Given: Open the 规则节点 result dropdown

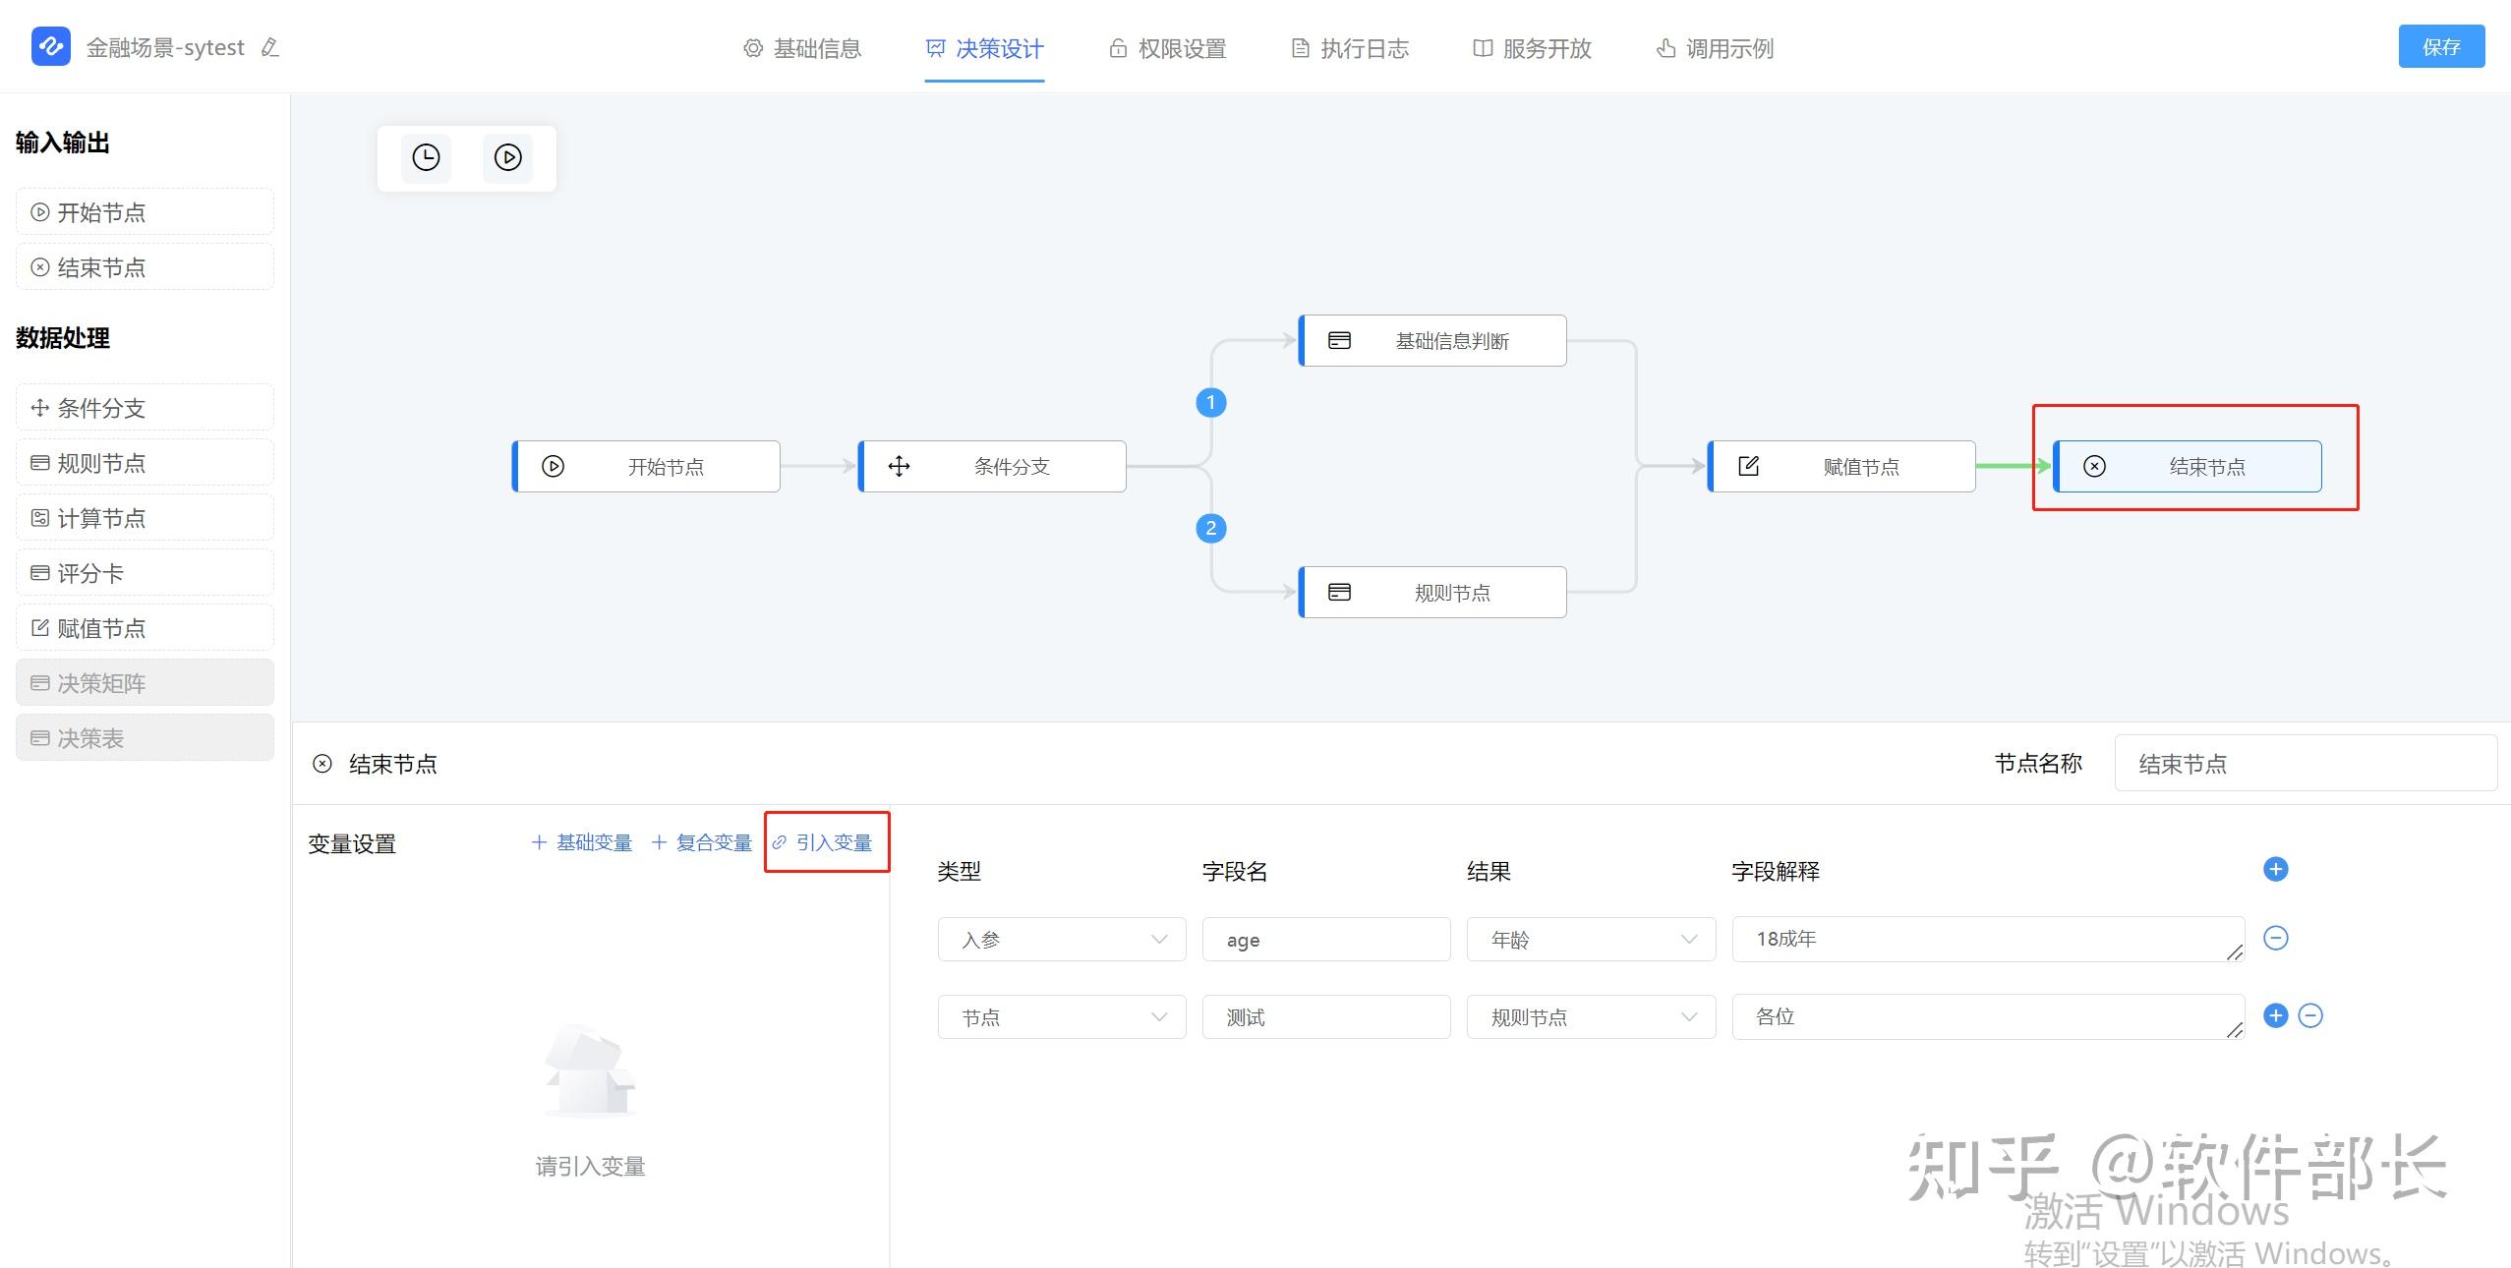Looking at the screenshot, I should tap(1590, 1016).
